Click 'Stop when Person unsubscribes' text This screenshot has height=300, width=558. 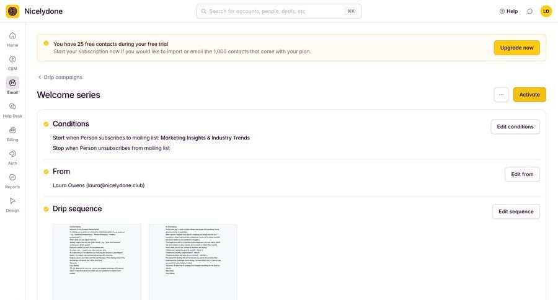(x=112, y=148)
